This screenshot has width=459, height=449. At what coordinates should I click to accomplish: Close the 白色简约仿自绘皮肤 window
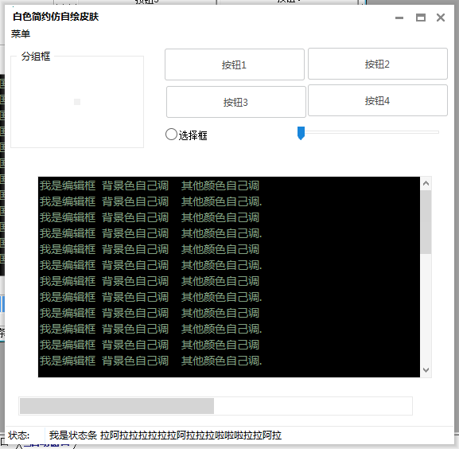click(x=441, y=18)
